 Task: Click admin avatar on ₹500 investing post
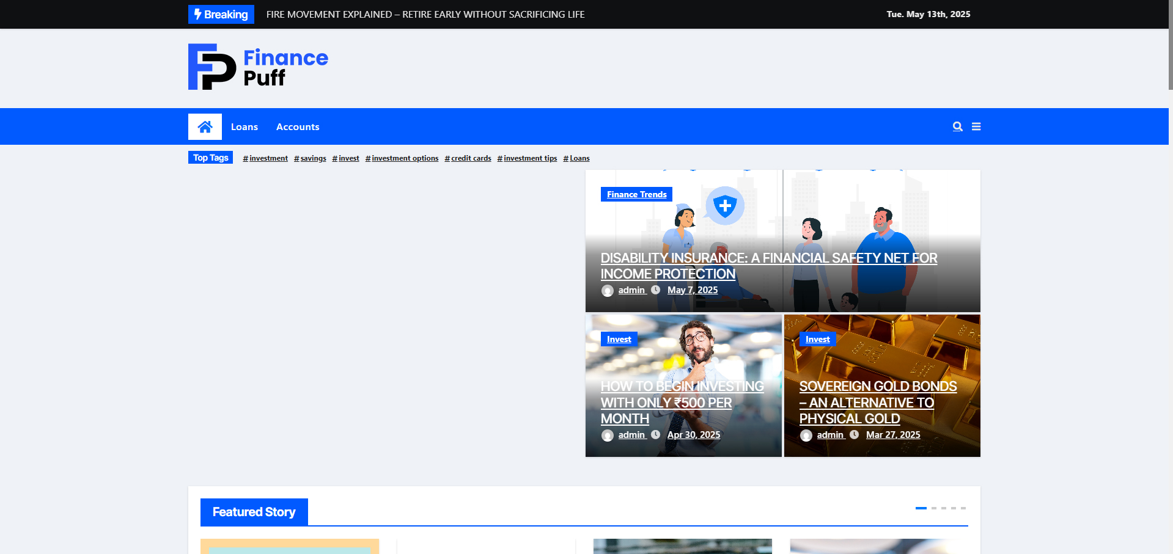[x=607, y=436]
